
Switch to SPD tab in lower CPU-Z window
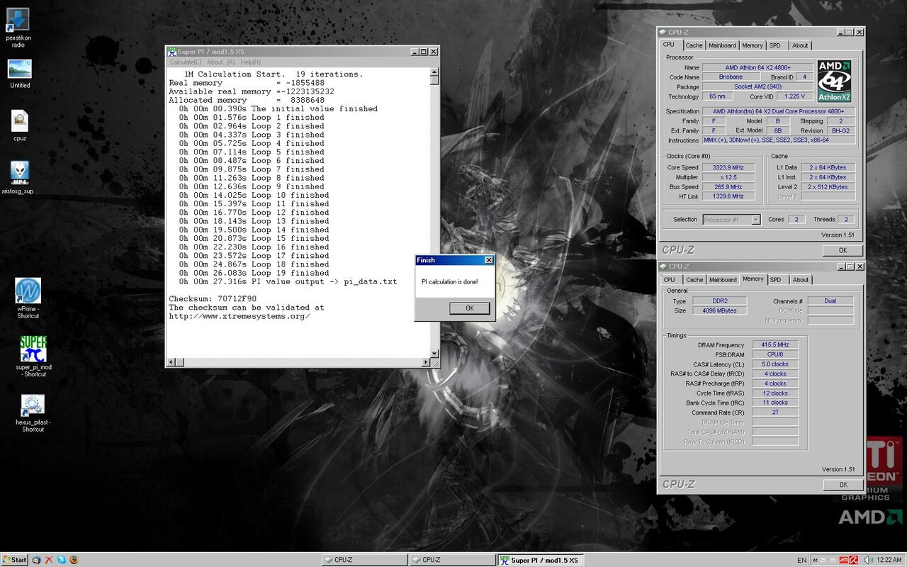(x=775, y=280)
